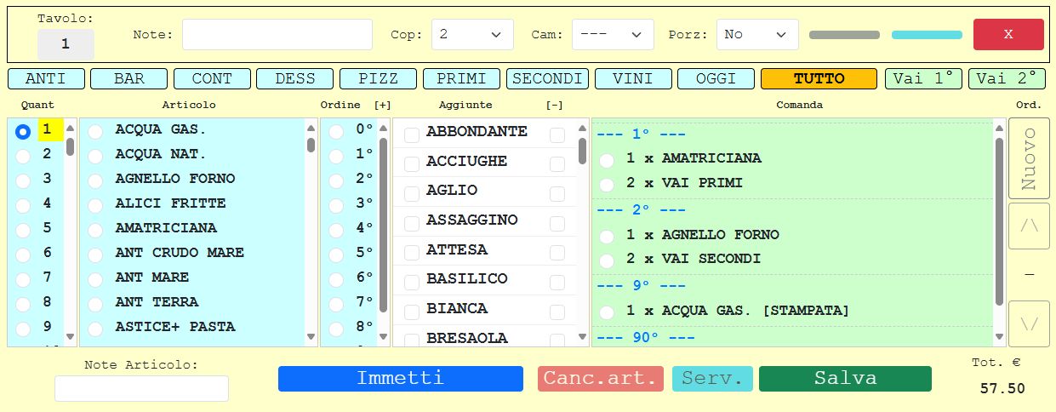Screen dimensions: 1056x412
Task: Open the VINI category tab
Action: (x=633, y=78)
